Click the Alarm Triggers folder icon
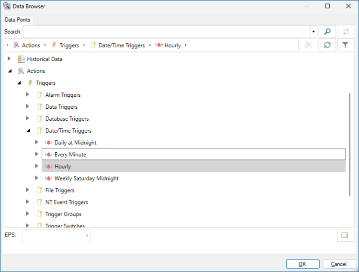This screenshot has width=359, height=272. 39,95
